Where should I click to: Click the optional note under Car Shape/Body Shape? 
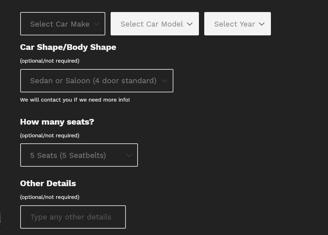pyautogui.click(x=50, y=61)
